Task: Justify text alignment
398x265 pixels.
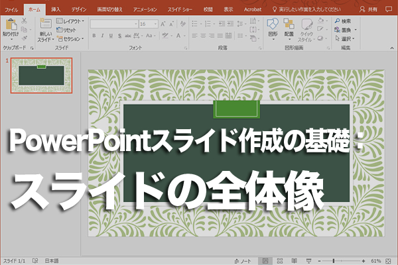Action: click(220, 36)
